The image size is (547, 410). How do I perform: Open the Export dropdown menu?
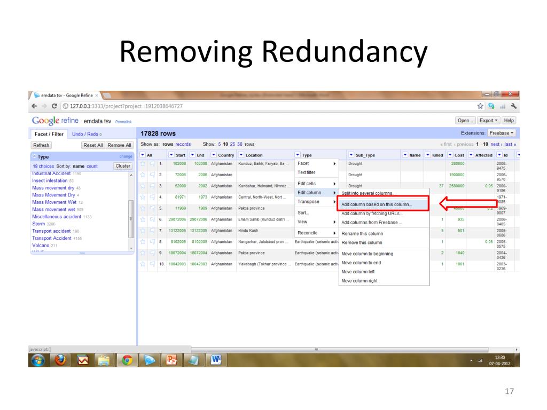pyautogui.click(x=488, y=120)
